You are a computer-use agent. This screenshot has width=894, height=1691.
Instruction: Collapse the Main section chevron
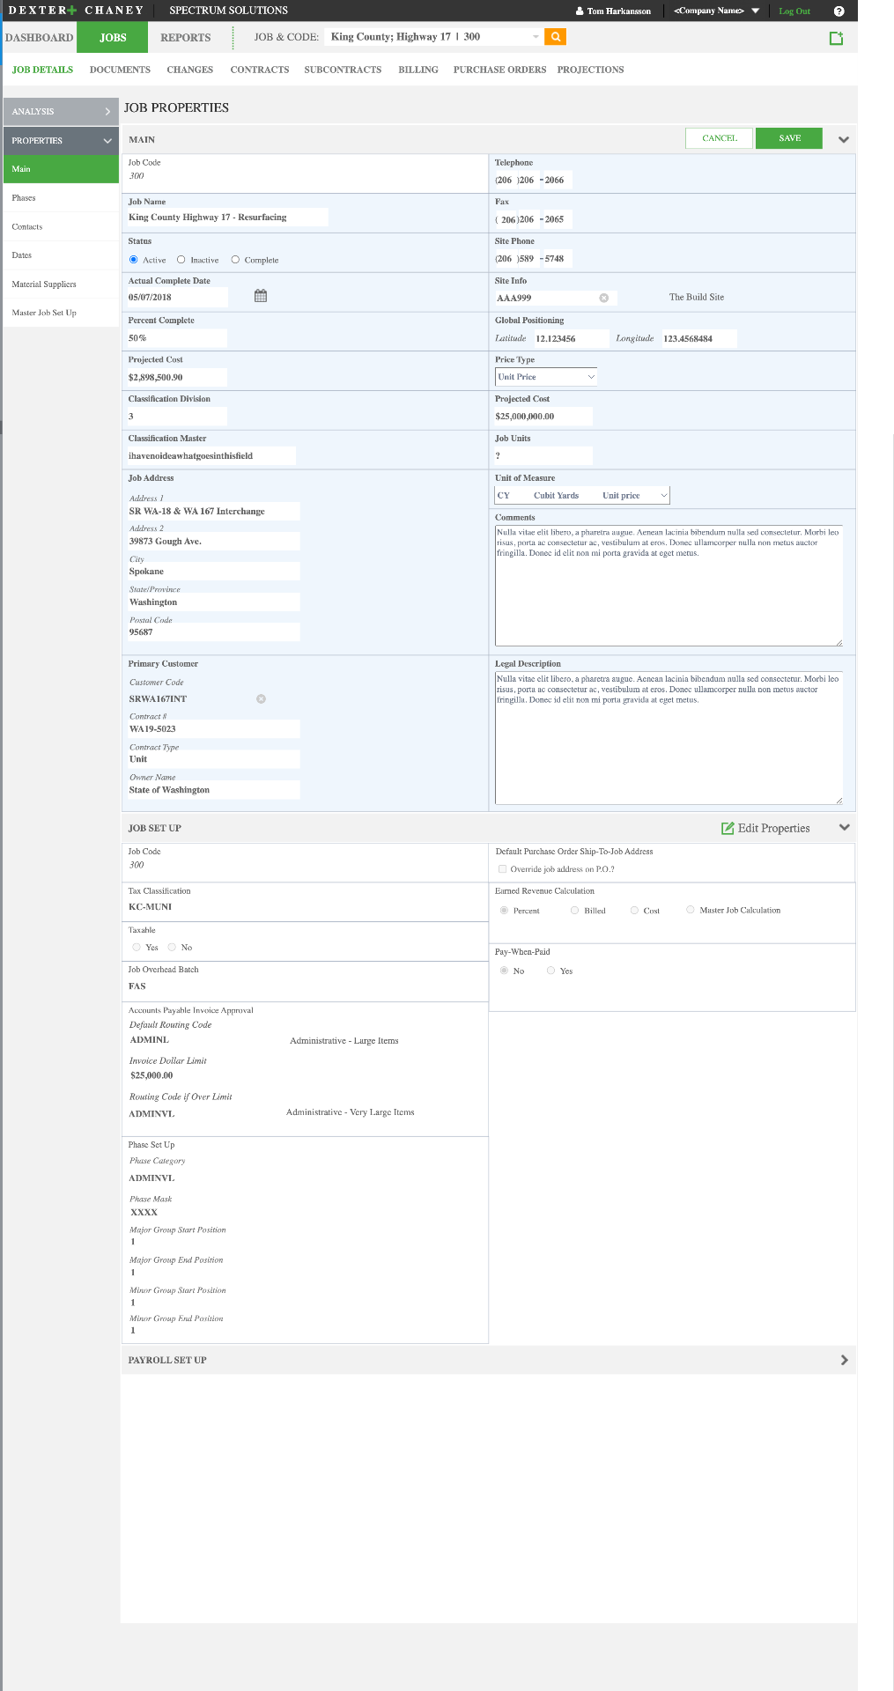tap(843, 139)
